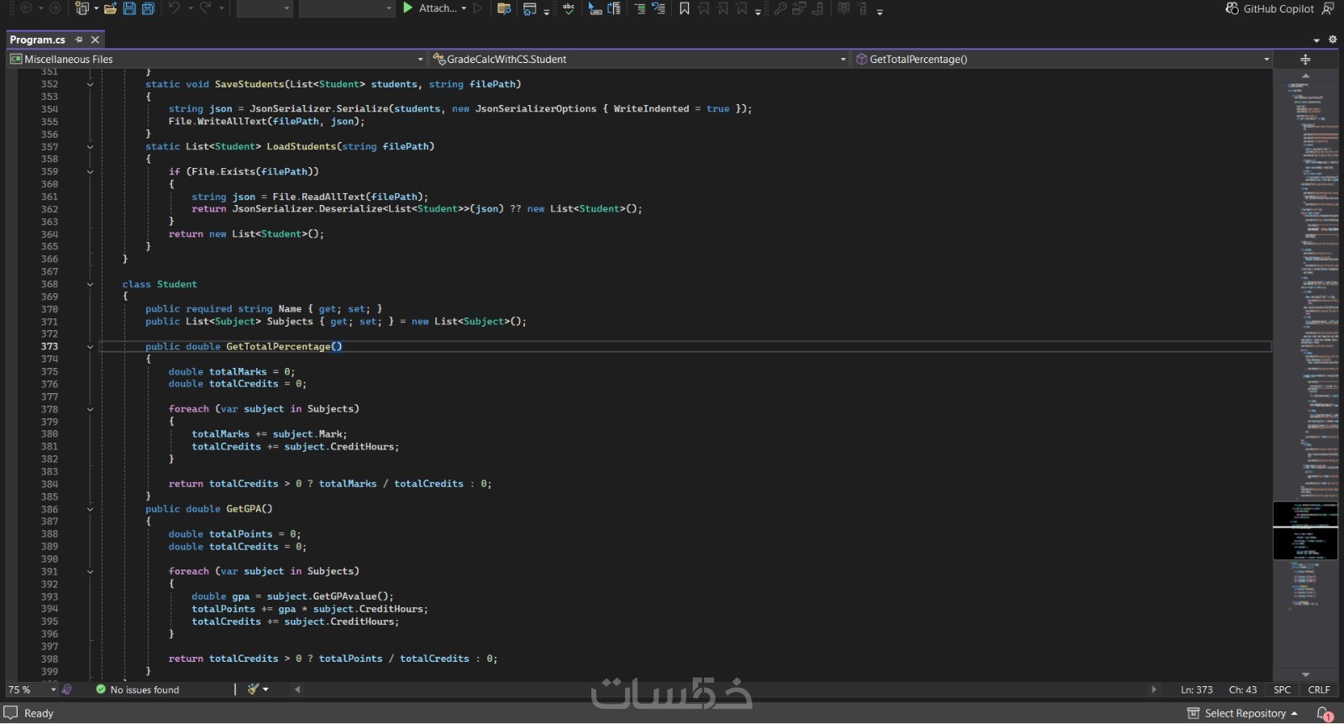The image size is (1344, 724).
Task: Click the Open File folder icon
Action: [110, 8]
